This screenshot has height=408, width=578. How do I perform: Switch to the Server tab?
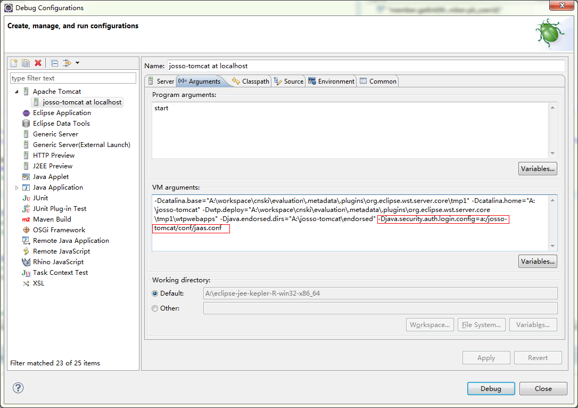click(x=161, y=81)
